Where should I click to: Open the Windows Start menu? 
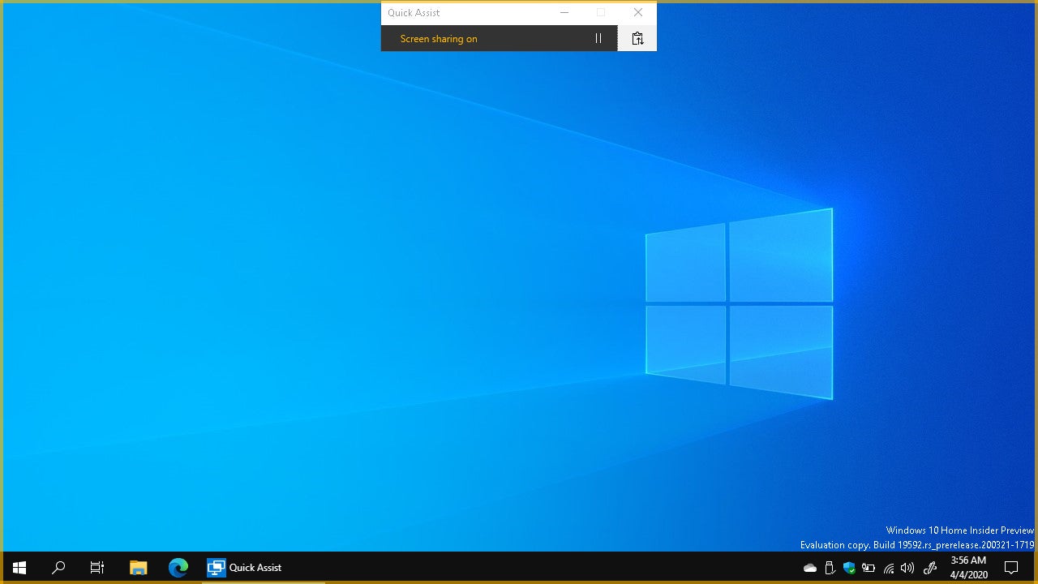19,568
